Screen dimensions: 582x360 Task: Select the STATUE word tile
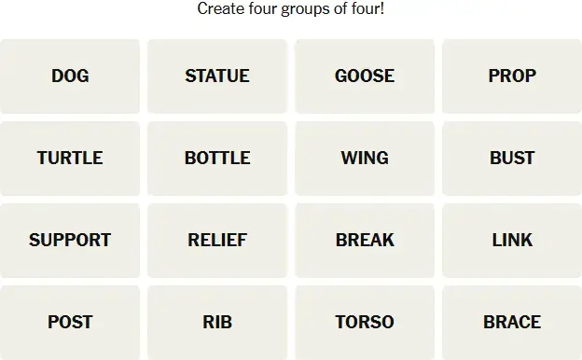217,76
